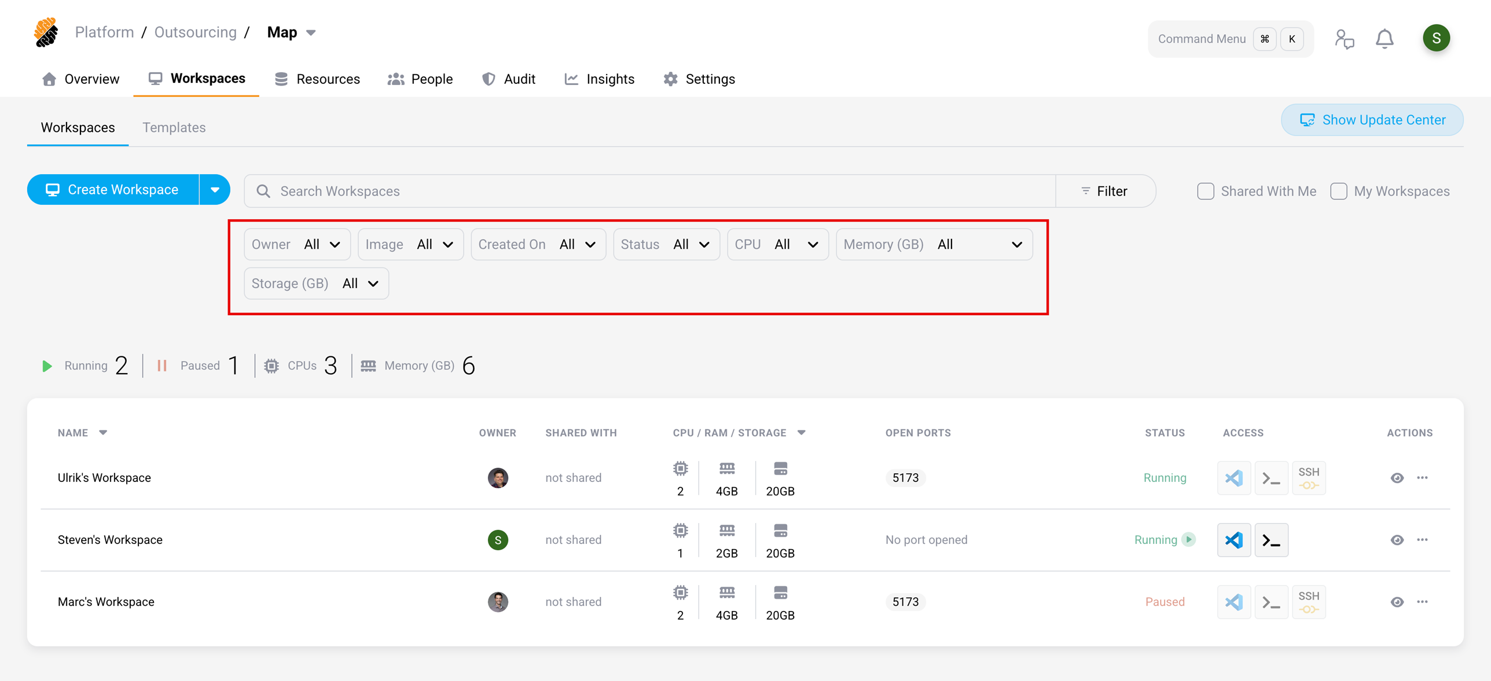Open VS Code for Steven's Workspace
Image resolution: width=1491 pixels, height=681 pixels.
coord(1233,540)
